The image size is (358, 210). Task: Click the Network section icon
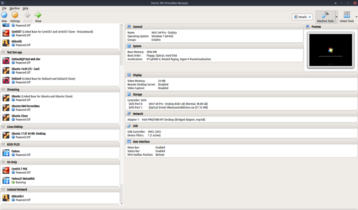point(129,114)
